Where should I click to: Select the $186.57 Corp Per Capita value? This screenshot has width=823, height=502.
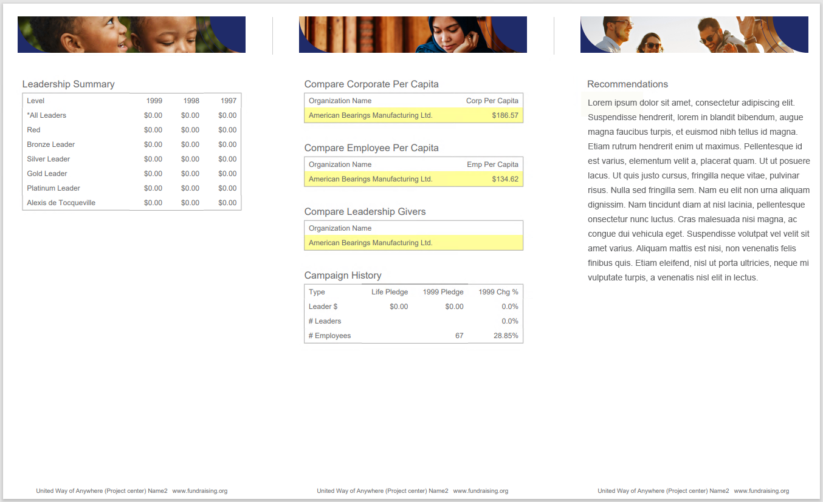pyautogui.click(x=505, y=115)
